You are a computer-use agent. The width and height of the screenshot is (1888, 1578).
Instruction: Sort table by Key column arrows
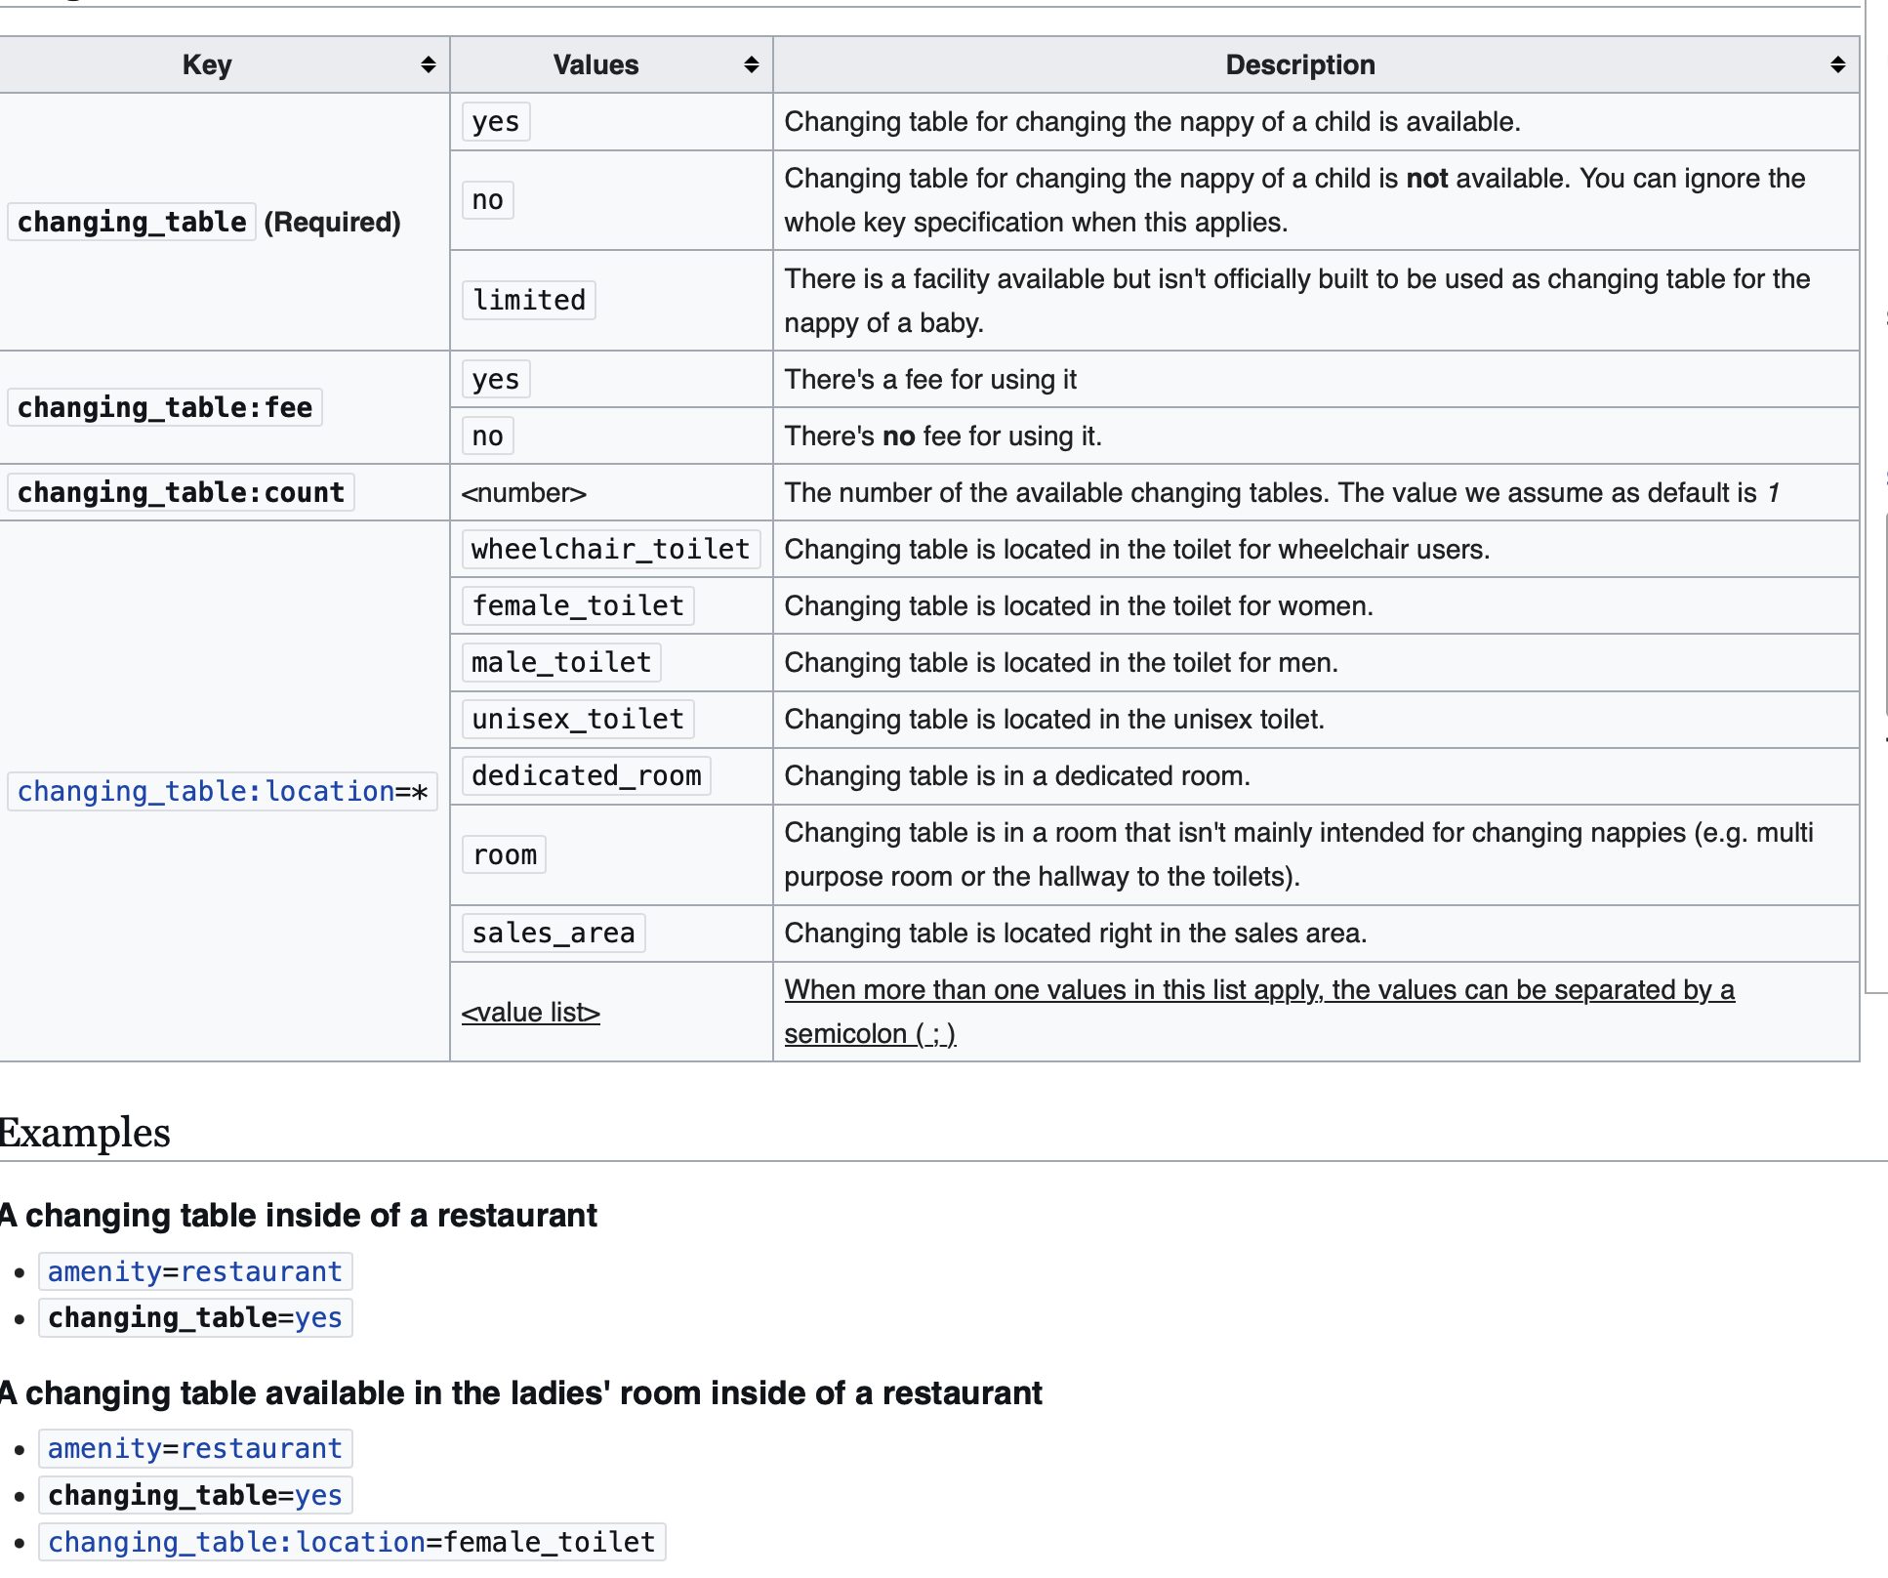pyautogui.click(x=428, y=65)
